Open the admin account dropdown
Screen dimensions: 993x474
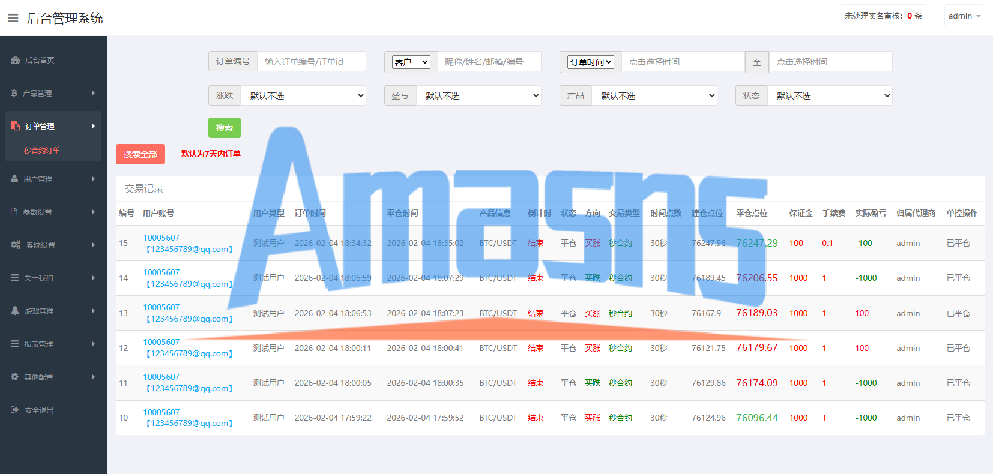pos(965,16)
